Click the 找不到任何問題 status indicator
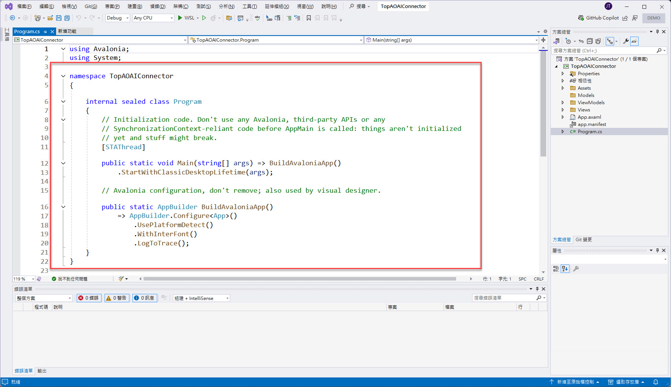 point(70,279)
